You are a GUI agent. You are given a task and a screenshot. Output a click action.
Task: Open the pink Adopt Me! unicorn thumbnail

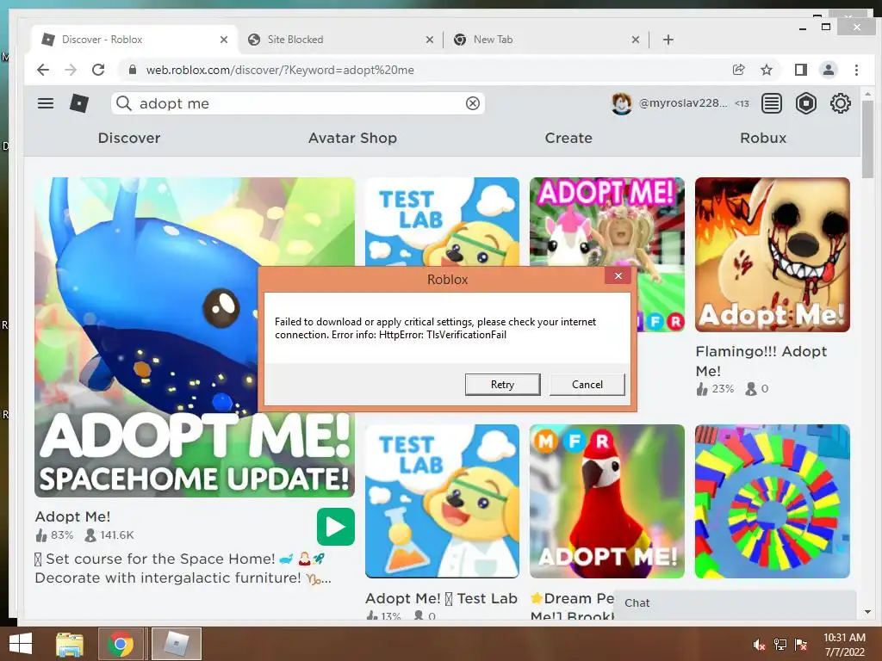click(x=607, y=221)
